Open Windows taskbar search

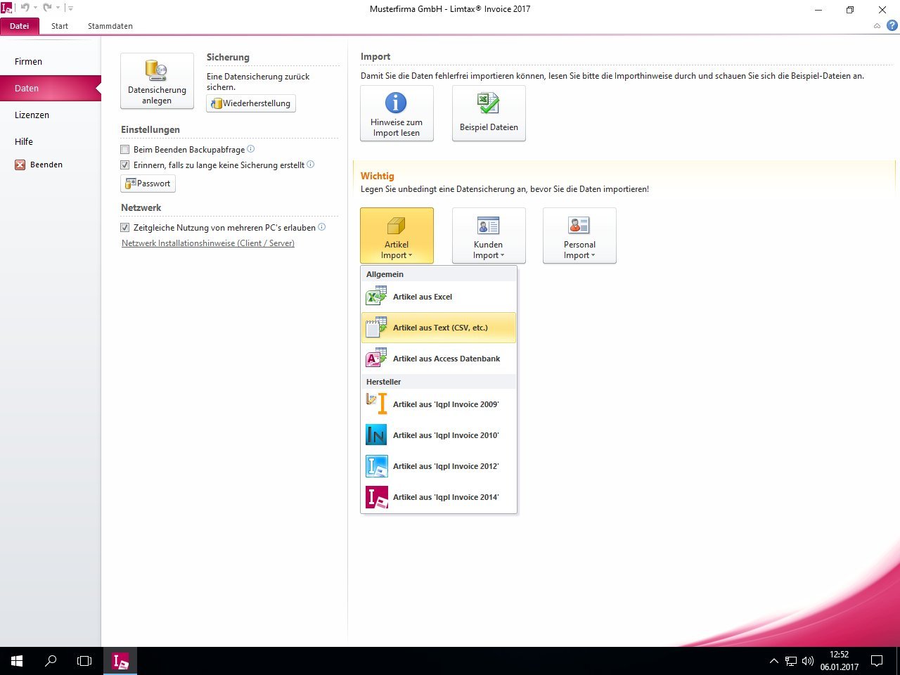click(51, 661)
